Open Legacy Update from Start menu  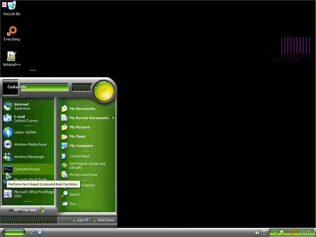28,132
